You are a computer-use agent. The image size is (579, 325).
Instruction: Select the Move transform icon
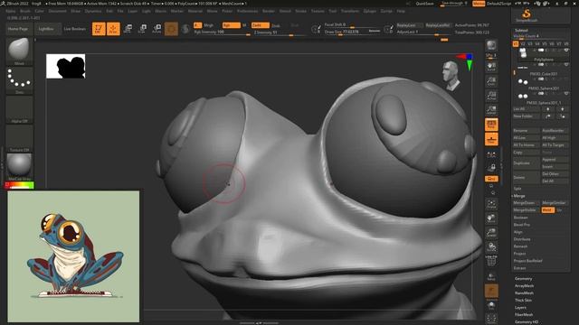pyautogui.click(x=128, y=29)
